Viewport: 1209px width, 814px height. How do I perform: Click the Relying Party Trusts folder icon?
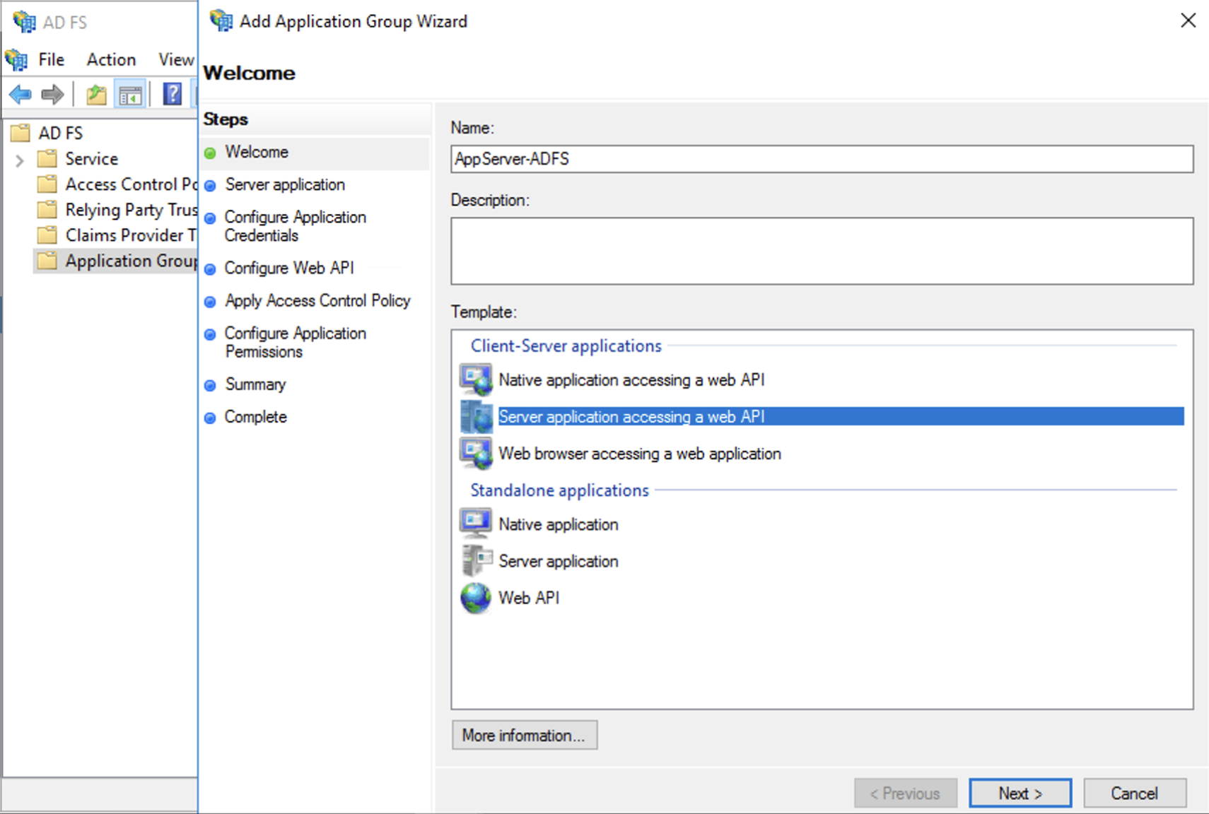(x=47, y=209)
